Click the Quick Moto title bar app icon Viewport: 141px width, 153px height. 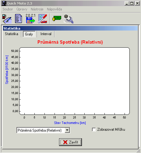tap(4, 3)
